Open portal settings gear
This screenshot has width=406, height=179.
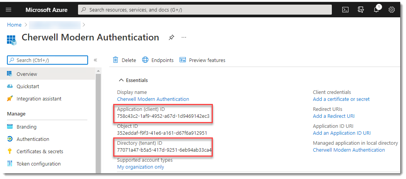tap(391, 10)
